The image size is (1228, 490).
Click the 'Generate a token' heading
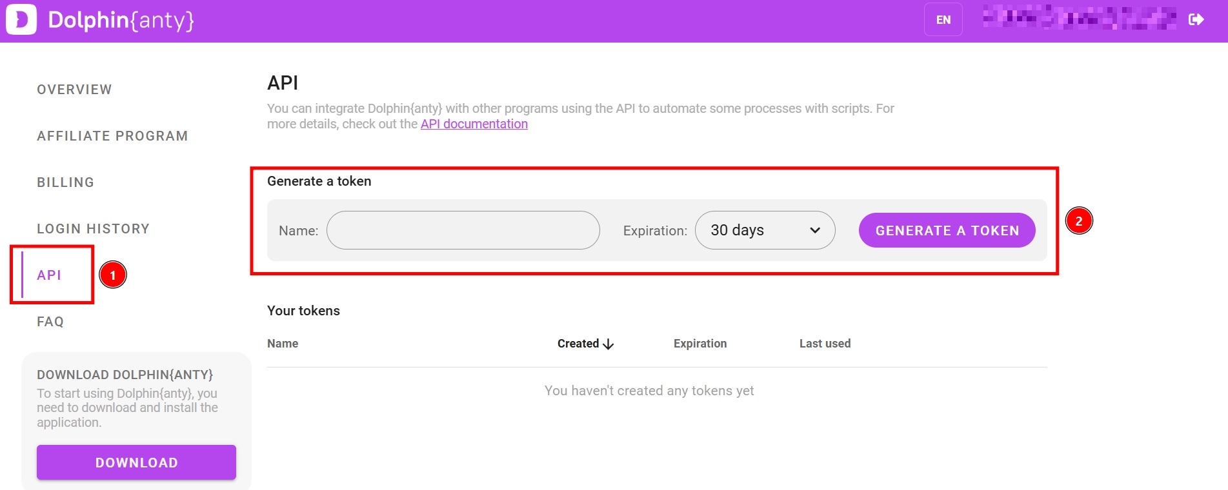coord(319,181)
